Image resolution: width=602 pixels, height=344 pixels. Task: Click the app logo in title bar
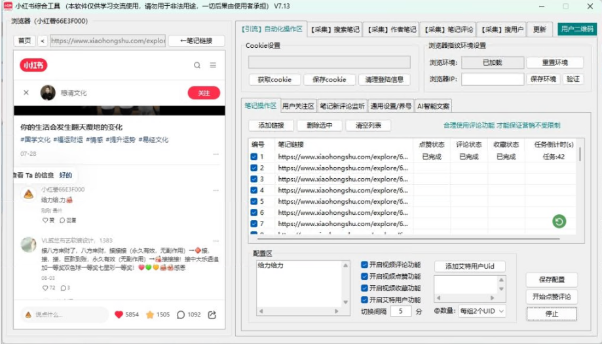coord(8,6)
